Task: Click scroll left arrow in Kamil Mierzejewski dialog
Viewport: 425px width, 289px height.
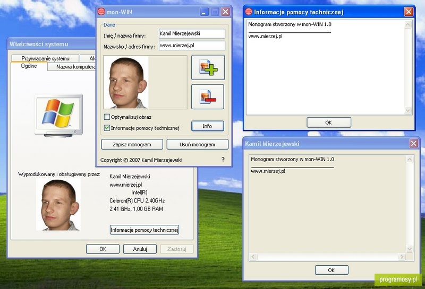Action: point(253,257)
